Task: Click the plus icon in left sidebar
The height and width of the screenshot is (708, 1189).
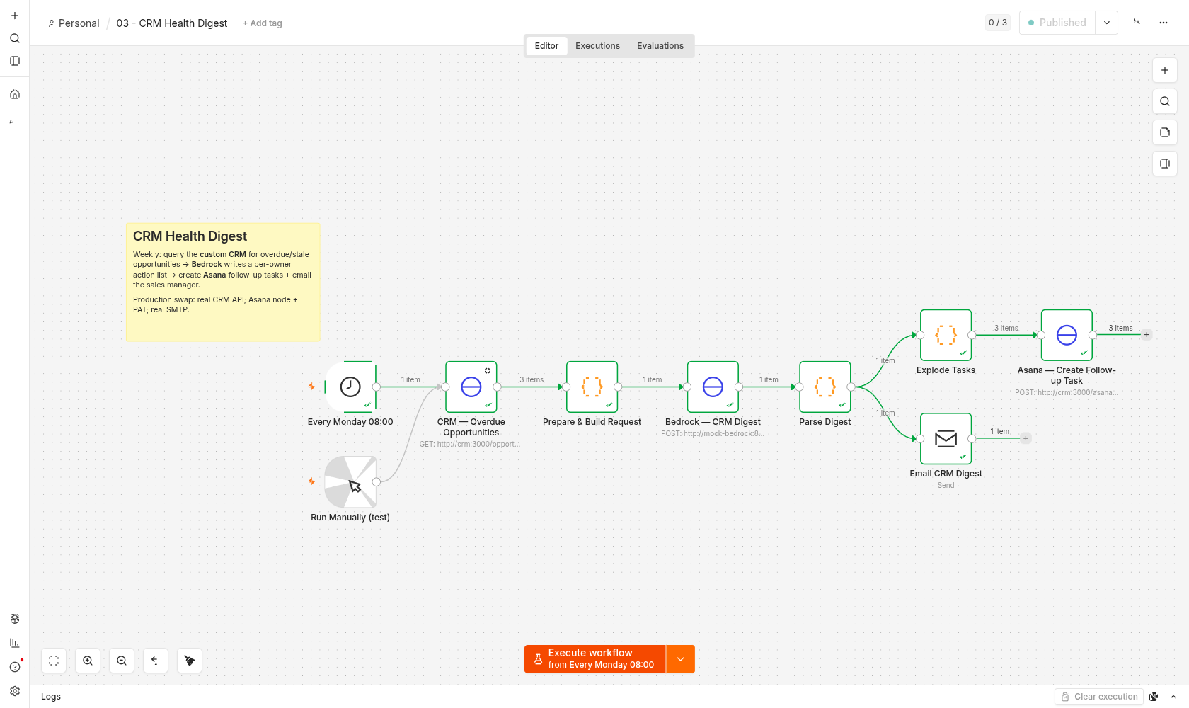Action: 15,16
